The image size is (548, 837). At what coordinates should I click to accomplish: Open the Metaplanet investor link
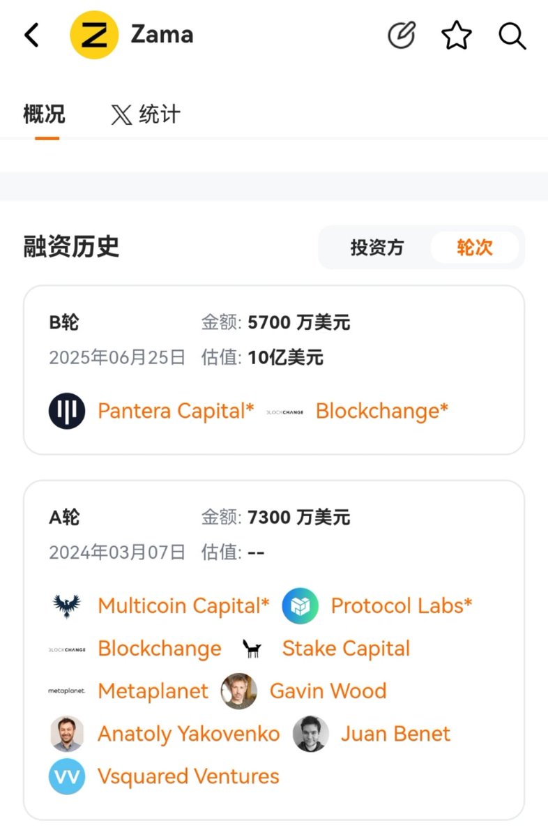(153, 691)
